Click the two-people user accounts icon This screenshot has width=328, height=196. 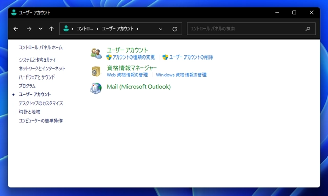[96, 53]
